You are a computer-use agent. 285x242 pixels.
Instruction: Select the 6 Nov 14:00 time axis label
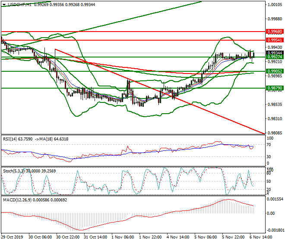click(261, 237)
